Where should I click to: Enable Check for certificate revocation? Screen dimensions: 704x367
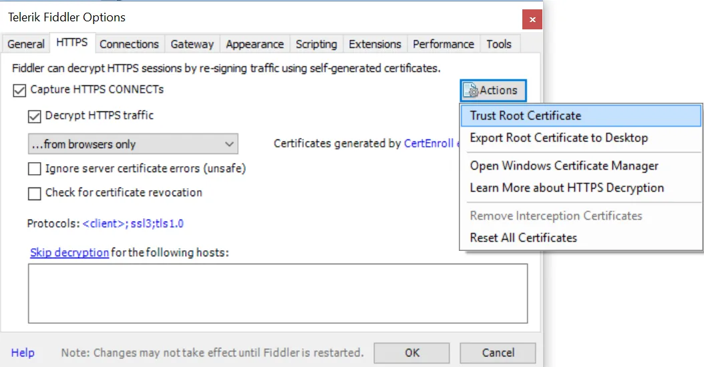point(35,193)
